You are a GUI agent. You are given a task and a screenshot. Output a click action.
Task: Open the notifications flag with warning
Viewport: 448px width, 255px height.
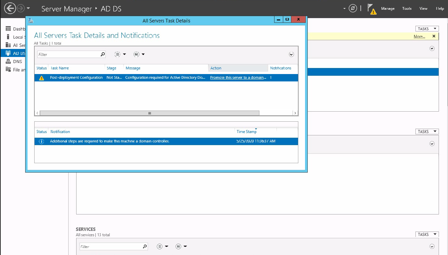click(371, 9)
